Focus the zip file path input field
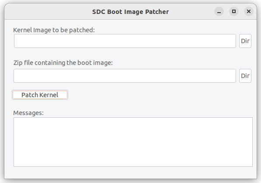This screenshot has width=261, height=183. [125, 76]
